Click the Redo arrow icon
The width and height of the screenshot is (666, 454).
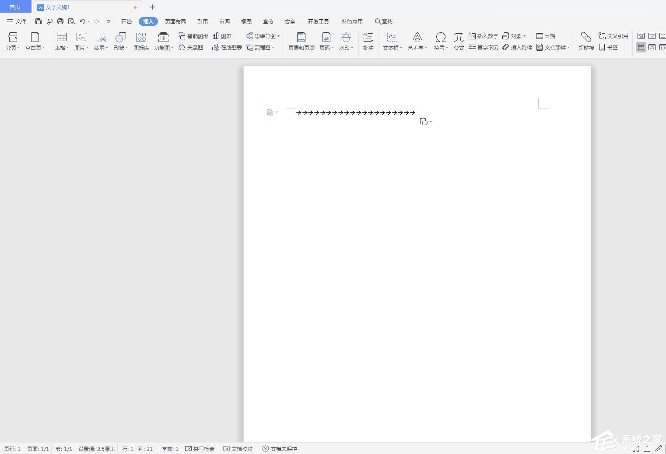97,21
